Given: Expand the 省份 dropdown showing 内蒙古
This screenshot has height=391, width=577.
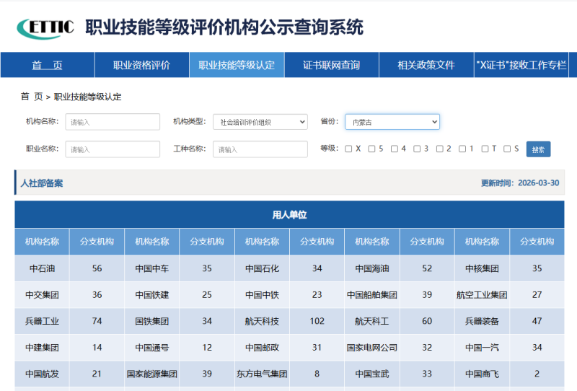Looking at the screenshot, I should tap(392, 122).
